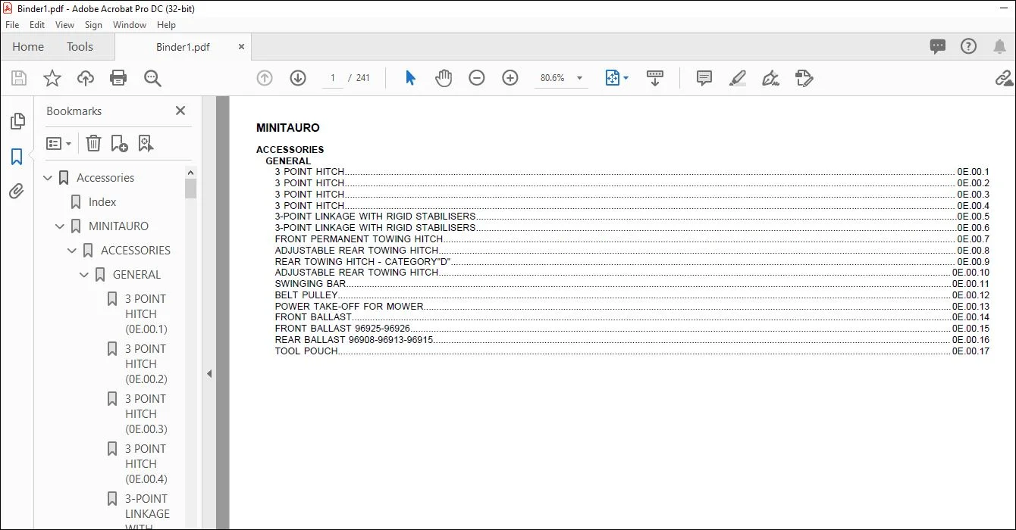Open the Help menu
The width and height of the screenshot is (1016, 530).
click(x=166, y=25)
